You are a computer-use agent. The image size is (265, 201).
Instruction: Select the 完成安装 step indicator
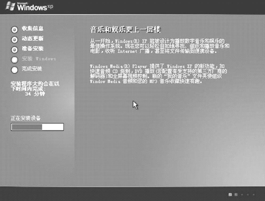[x=15, y=70]
